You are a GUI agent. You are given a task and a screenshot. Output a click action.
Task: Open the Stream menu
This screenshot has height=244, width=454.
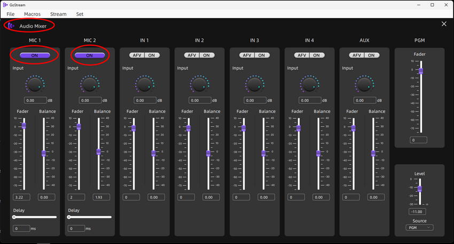[58, 14]
